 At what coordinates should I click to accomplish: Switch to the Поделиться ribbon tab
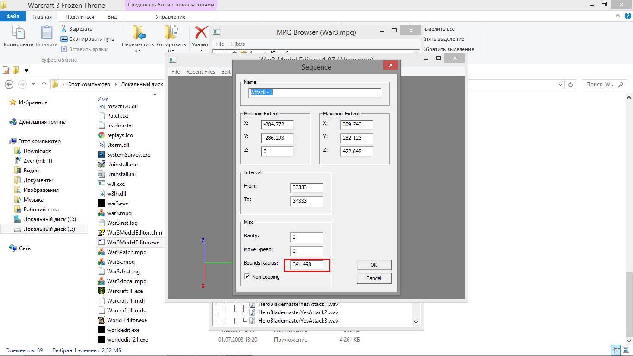point(80,17)
